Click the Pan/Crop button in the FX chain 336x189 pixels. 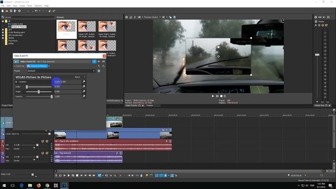click(20, 66)
